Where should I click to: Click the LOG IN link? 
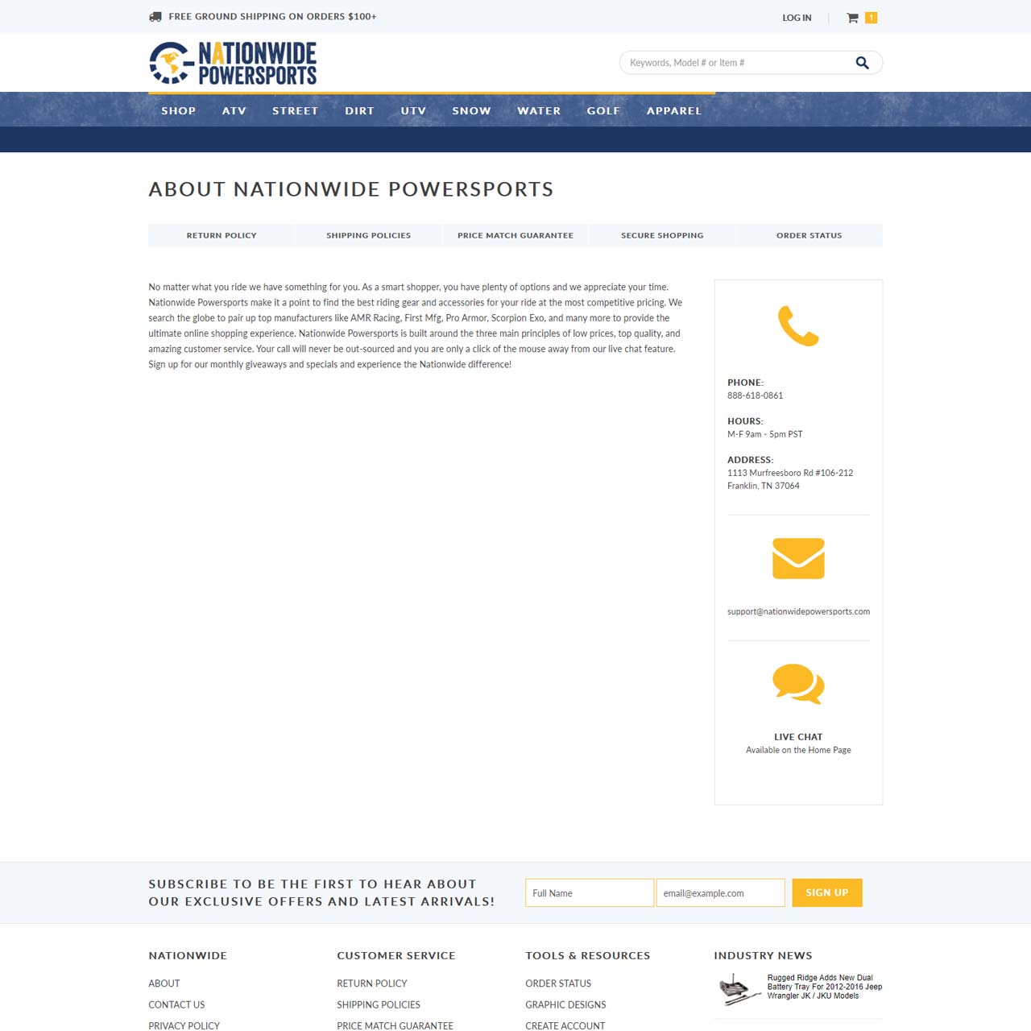click(797, 18)
